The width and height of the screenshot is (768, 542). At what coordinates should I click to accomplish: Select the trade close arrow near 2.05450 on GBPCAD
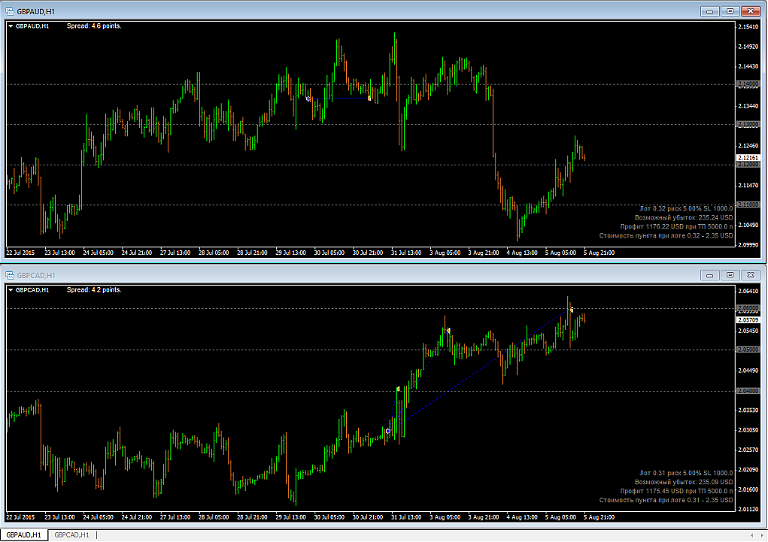pos(448,331)
